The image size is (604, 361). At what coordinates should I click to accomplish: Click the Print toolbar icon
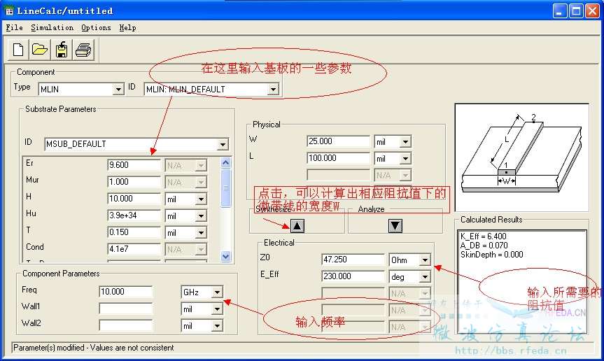click(83, 50)
